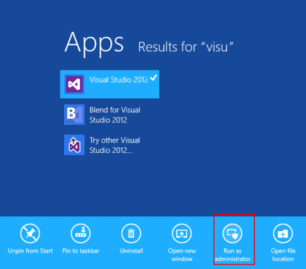This screenshot has width=306, height=269.
Task: Click the purple Visual Studio 2012 app icon
Action: click(x=74, y=84)
